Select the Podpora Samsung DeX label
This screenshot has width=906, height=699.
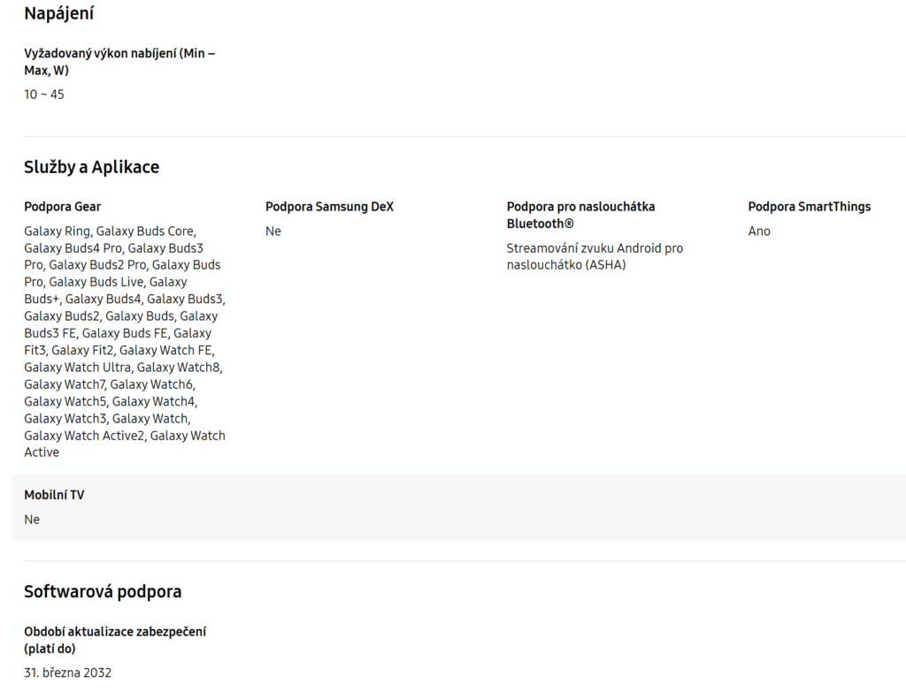[329, 207]
